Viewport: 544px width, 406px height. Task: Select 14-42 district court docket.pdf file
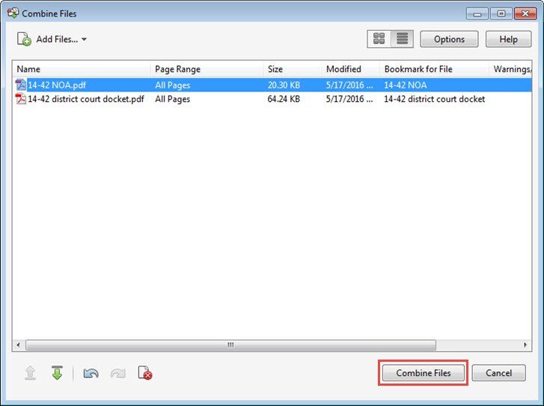85,99
